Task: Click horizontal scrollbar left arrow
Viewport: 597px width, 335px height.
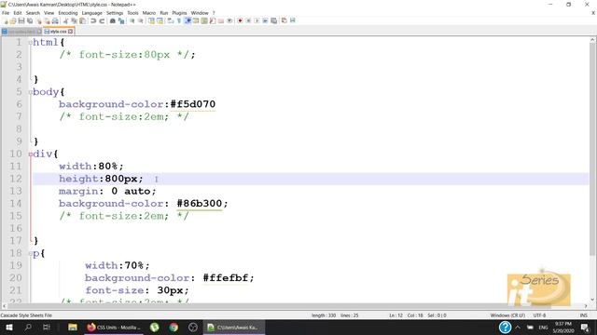Action: [x=4, y=306]
